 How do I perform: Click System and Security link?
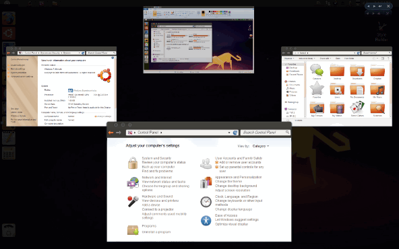(156, 158)
